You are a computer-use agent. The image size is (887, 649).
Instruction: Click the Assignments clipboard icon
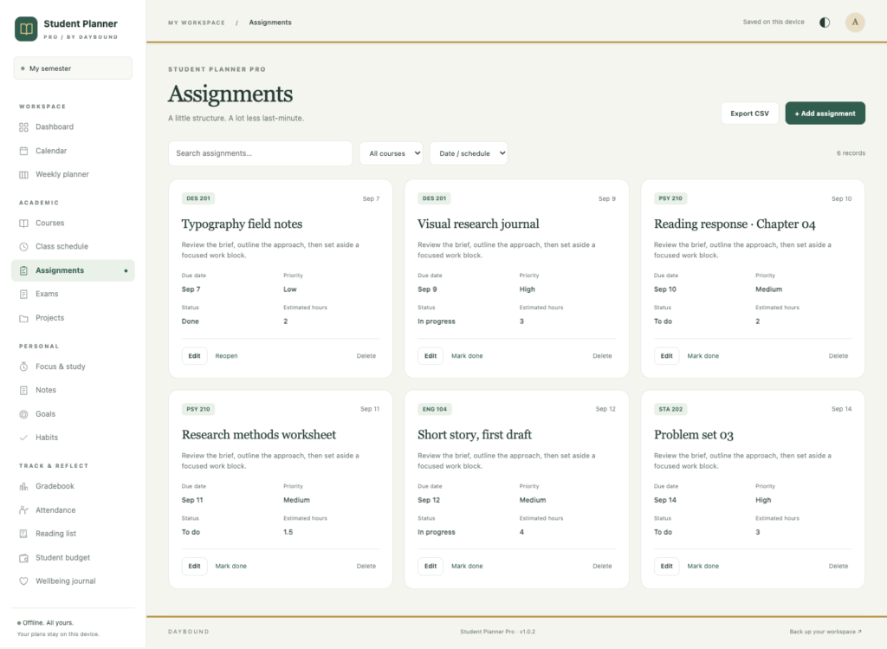click(23, 271)
